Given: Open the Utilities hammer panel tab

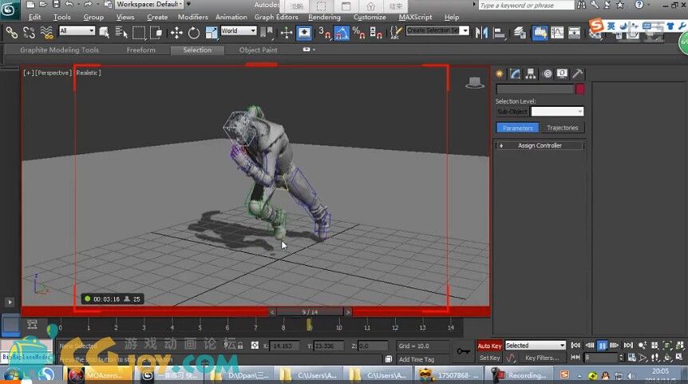Looking at the screenshot, I should (577, 73).
